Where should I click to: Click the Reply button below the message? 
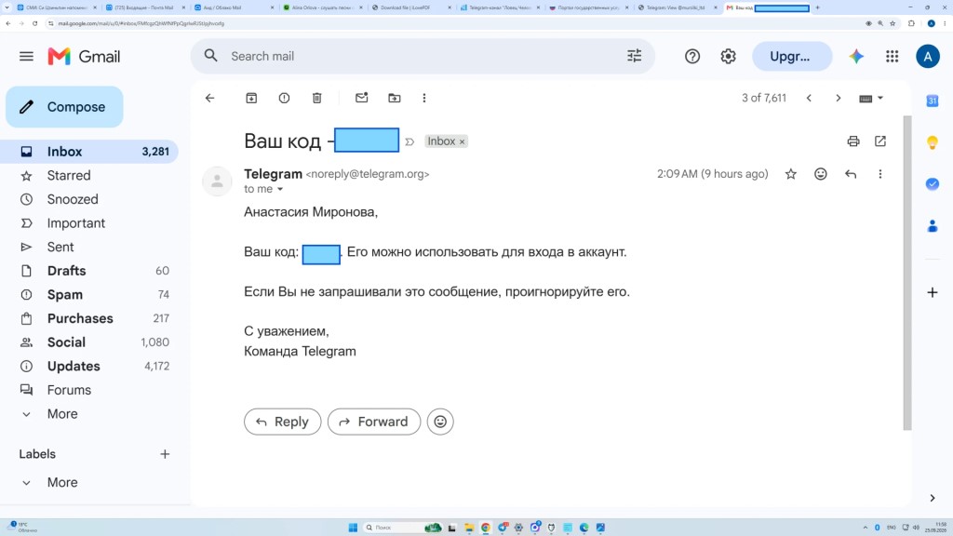click(x=283, y=422)
